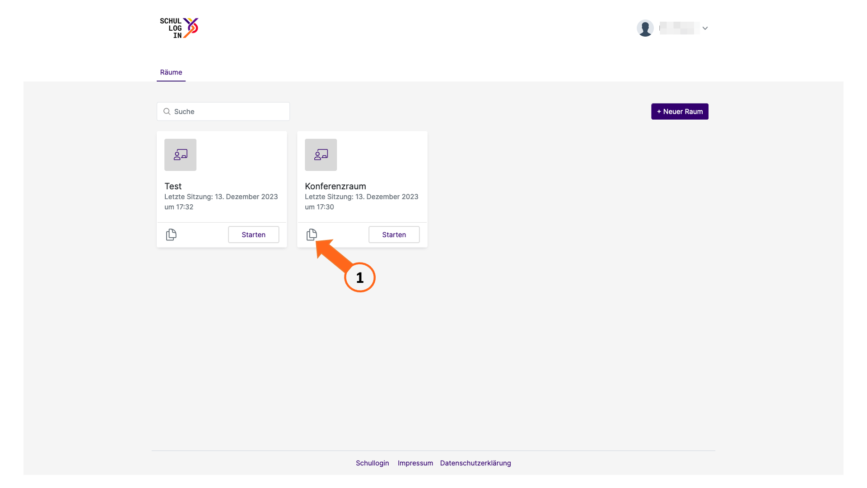Start the Konferenzraum room
Screen dimensions: 867x488
(394, 235)
